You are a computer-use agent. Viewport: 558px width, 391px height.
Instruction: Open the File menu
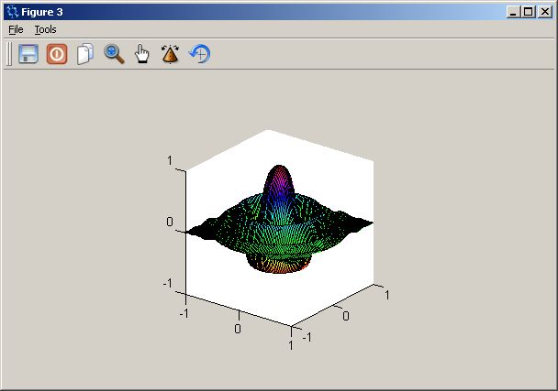click(16, 29)
